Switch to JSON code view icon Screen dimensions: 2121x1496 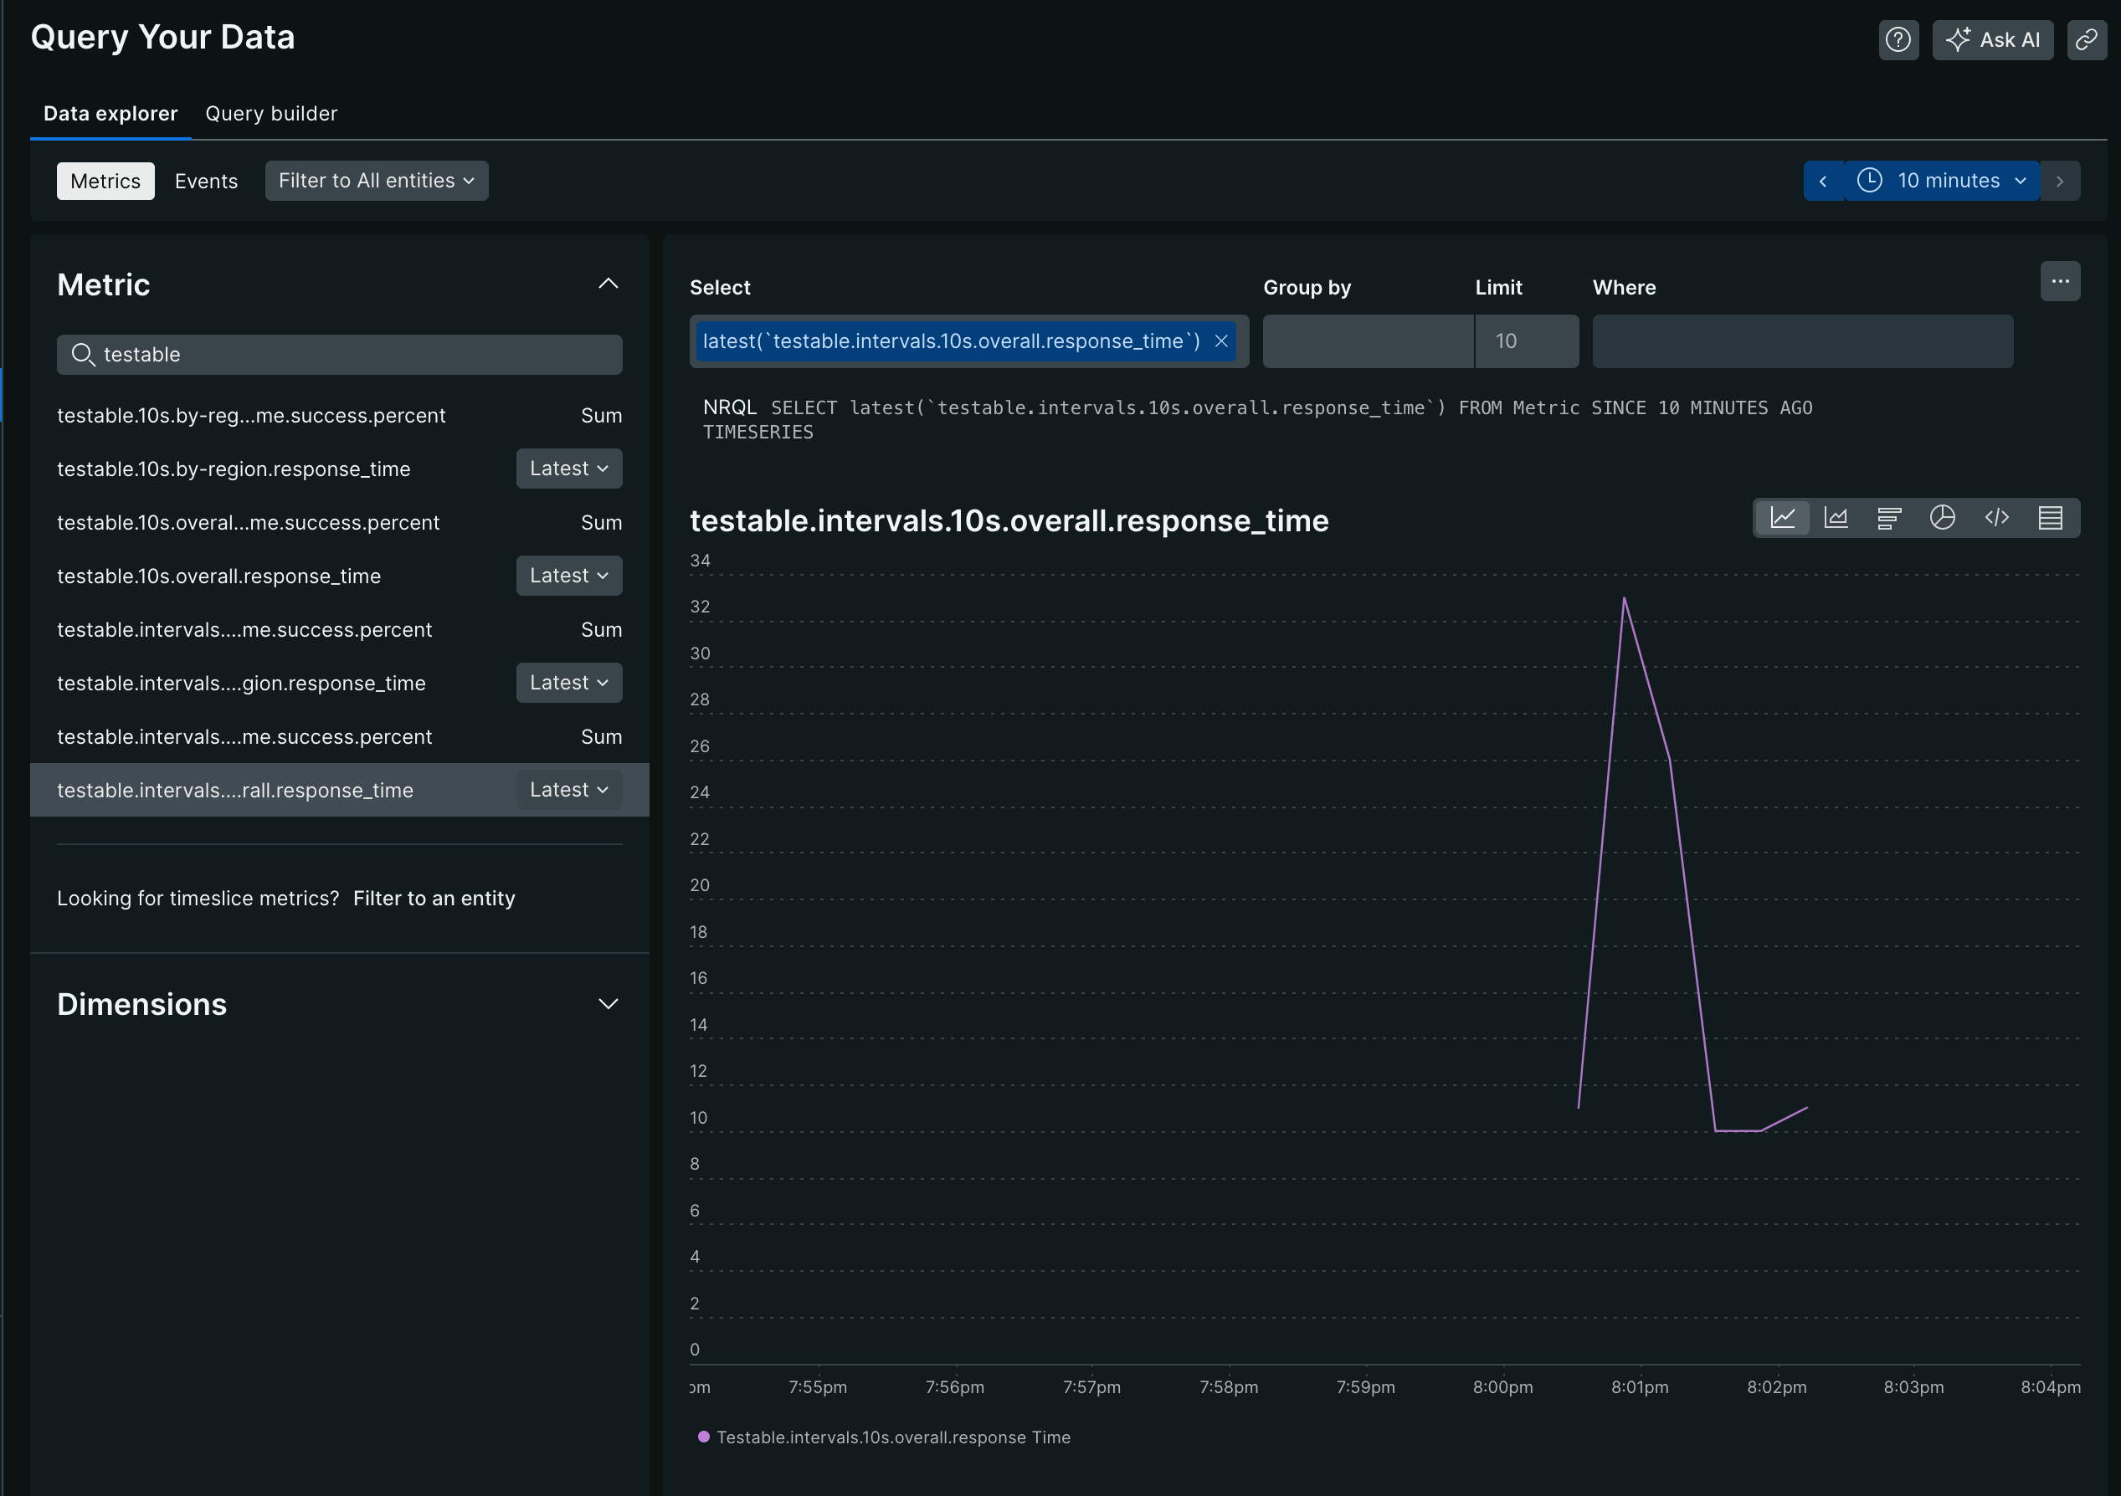(1996, 518)
